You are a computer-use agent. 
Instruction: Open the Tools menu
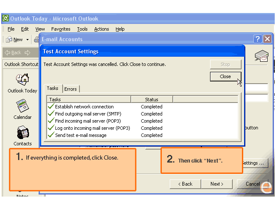[82, 29]
